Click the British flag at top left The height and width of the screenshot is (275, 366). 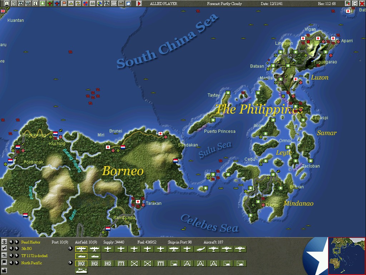(x=3, y=11)
